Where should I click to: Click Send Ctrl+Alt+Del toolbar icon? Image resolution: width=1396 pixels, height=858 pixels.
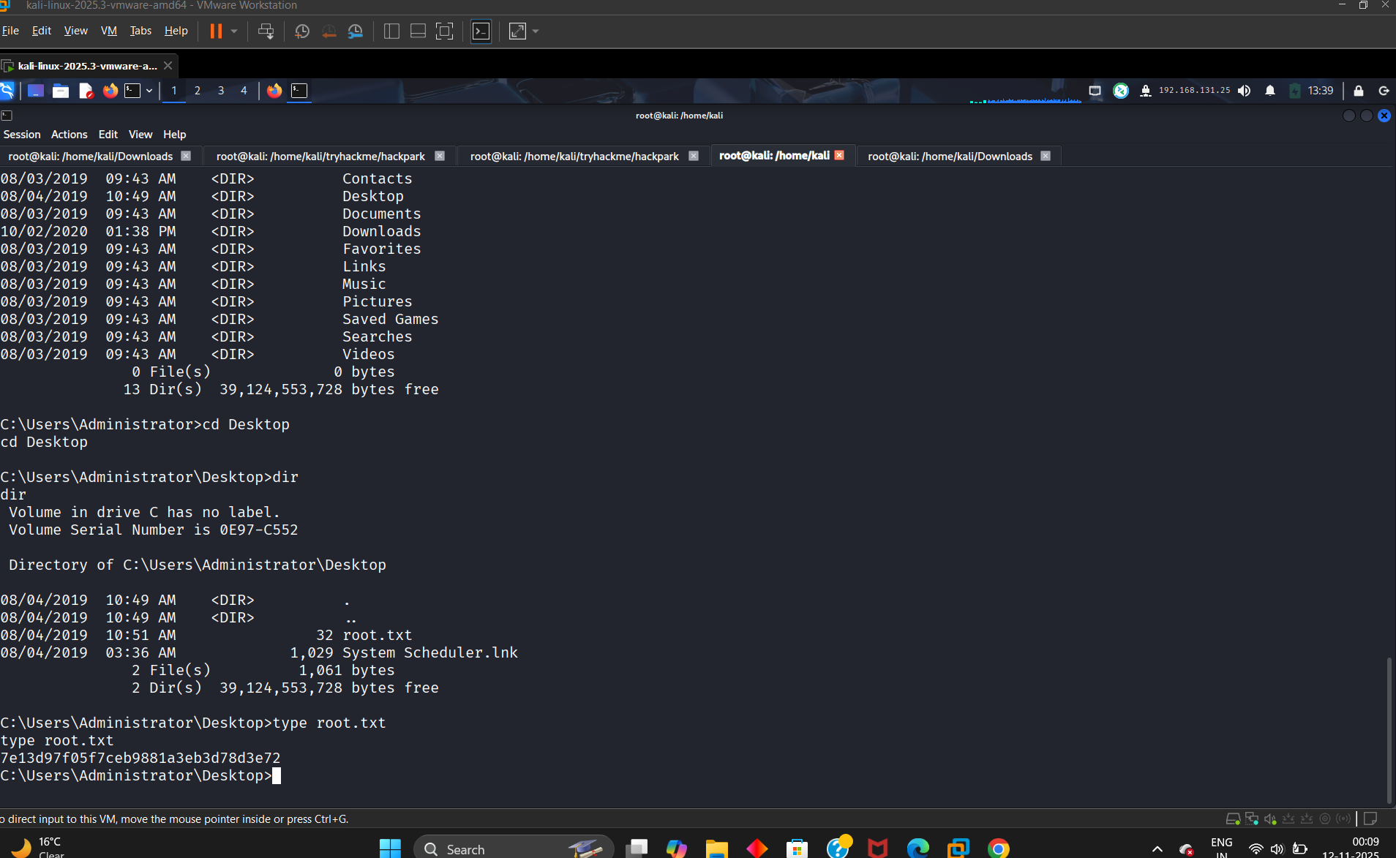266,31
